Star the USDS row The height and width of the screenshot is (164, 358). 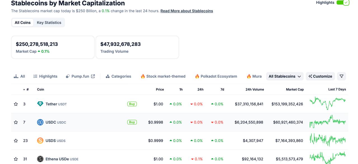16,141
